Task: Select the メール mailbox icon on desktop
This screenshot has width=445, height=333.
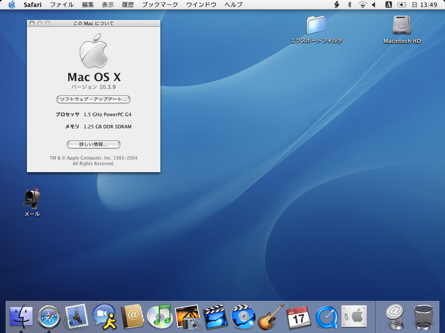Action: [x=32, y=203]
